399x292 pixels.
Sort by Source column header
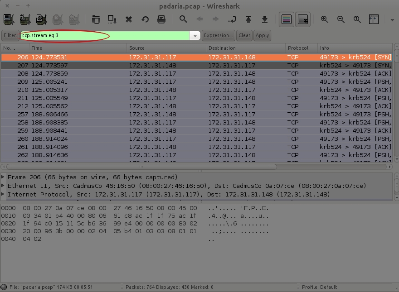[x=166, y=48]
